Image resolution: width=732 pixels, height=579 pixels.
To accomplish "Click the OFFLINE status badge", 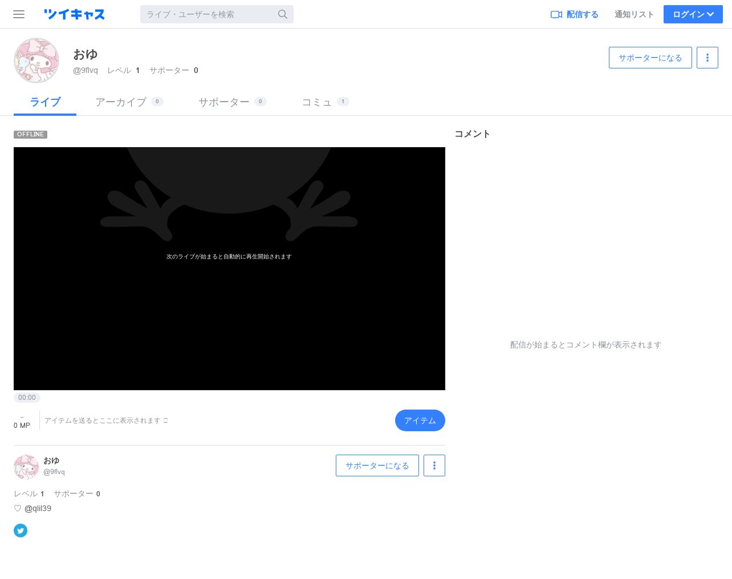I will 31,135.
